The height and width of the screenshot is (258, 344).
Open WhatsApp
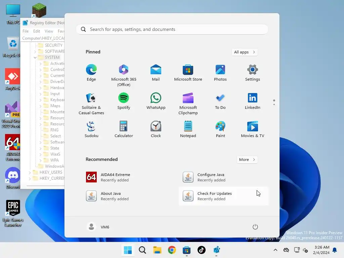point(156,101)
